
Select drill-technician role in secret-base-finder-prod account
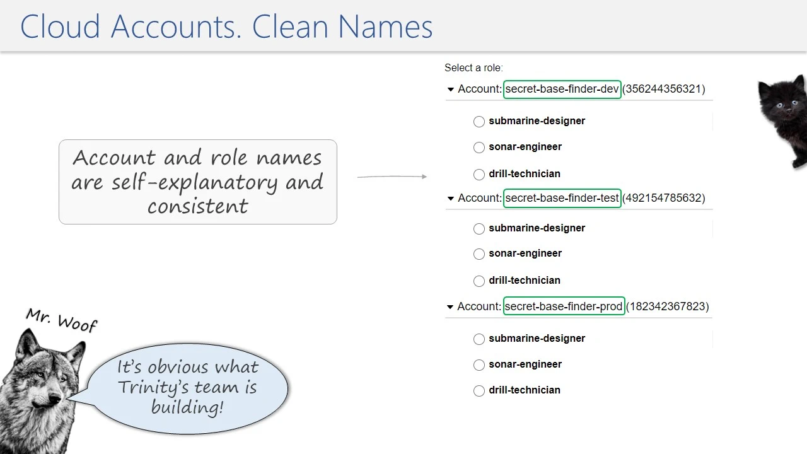coord(479,391)
